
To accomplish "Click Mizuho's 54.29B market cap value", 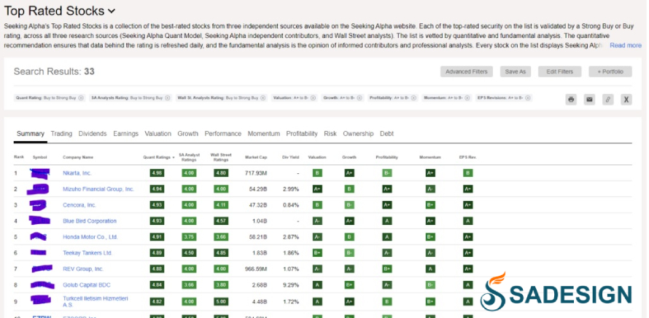I will [258, 189].
